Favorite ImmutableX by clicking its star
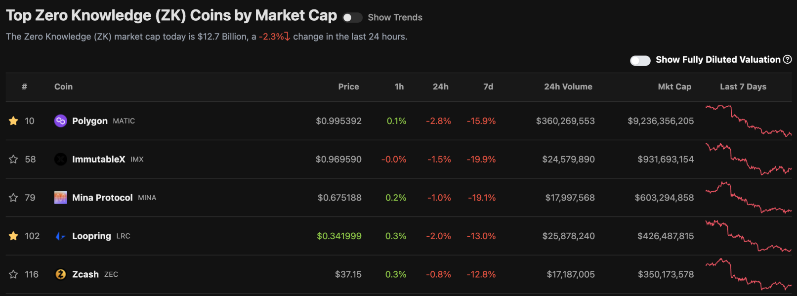Screen dimensions: 797x296 click(13, 159)
